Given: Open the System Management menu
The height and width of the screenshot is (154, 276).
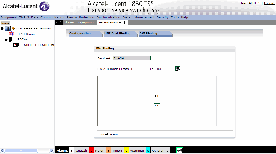Looking at the screenshot, I should (x=138, y=17).
